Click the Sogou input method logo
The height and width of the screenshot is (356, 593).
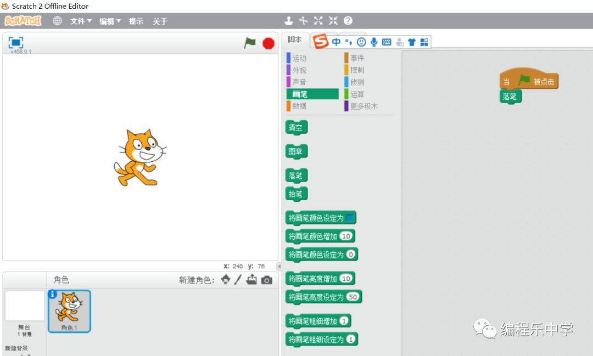(321, 41)
